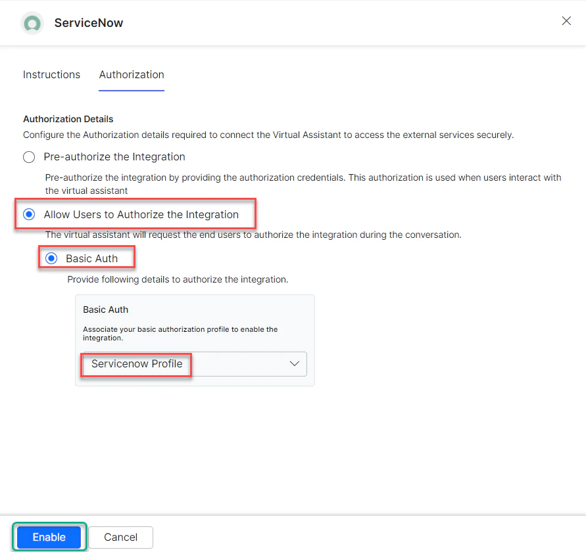Viewport: 586px width, 552px height.
Task: Click the dropdown chevron on Servicenow Profile
Action: click(295, 363)
